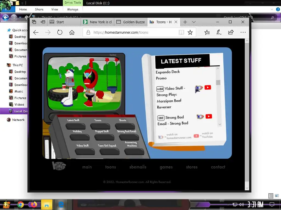Open the Home ribbon tab in File Explorer
This screenshot has height=210, width=281.
(23, 9)
